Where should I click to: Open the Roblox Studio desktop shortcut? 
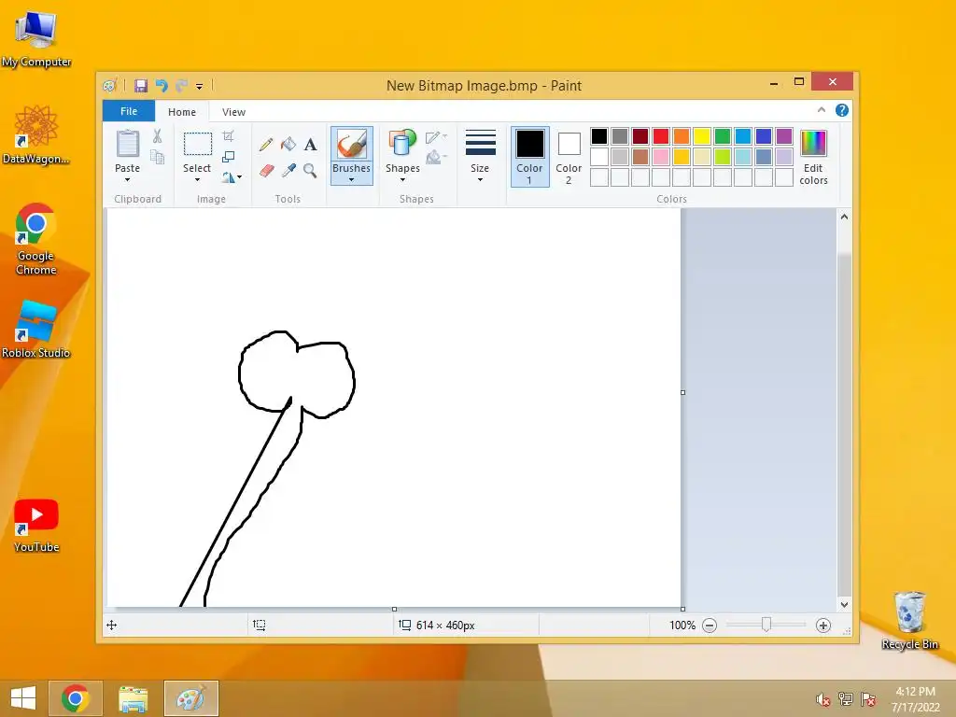coord(36,330)
